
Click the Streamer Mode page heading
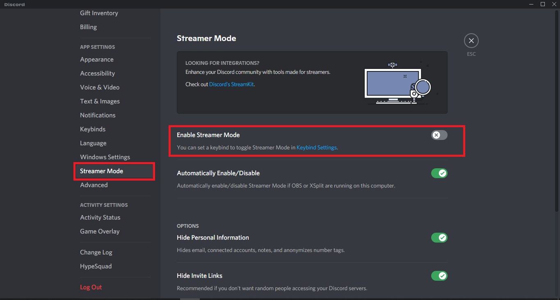pyautogui.click(x=206, y=38)
